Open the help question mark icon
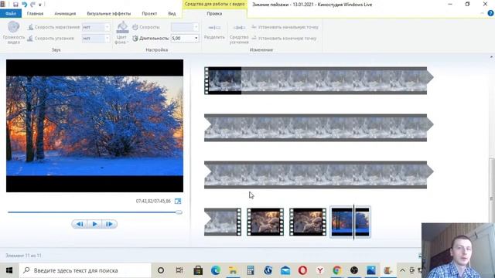Viewport: 495px width, 278px height. coord(490,13)
